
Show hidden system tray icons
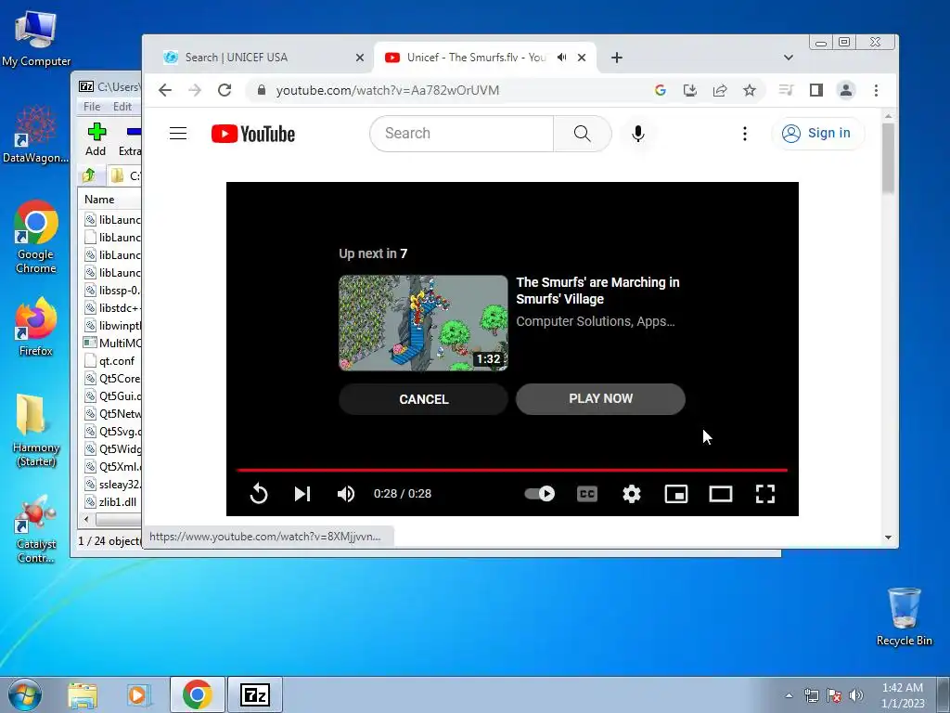(789, 695)
